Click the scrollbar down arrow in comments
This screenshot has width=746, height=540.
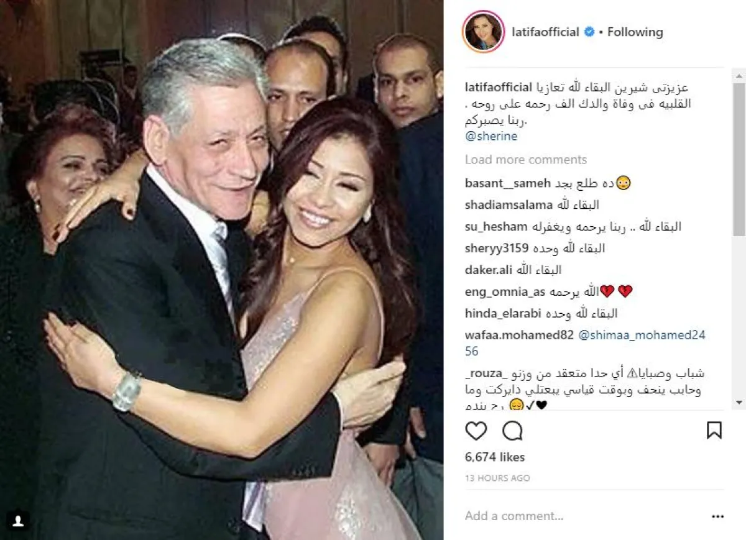tap(739, 403)
